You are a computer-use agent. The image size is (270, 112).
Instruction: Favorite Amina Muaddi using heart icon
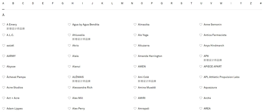[135, 88]
